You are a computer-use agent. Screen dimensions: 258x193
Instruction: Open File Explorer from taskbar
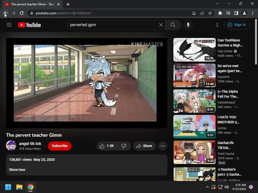point(19,187)
